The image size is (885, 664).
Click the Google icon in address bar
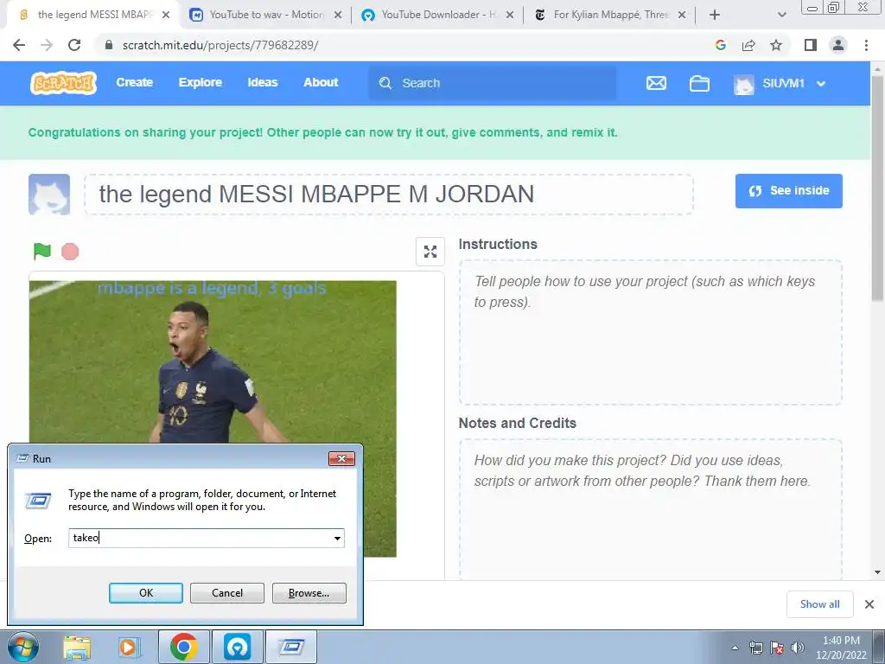(x=720, y=45)
